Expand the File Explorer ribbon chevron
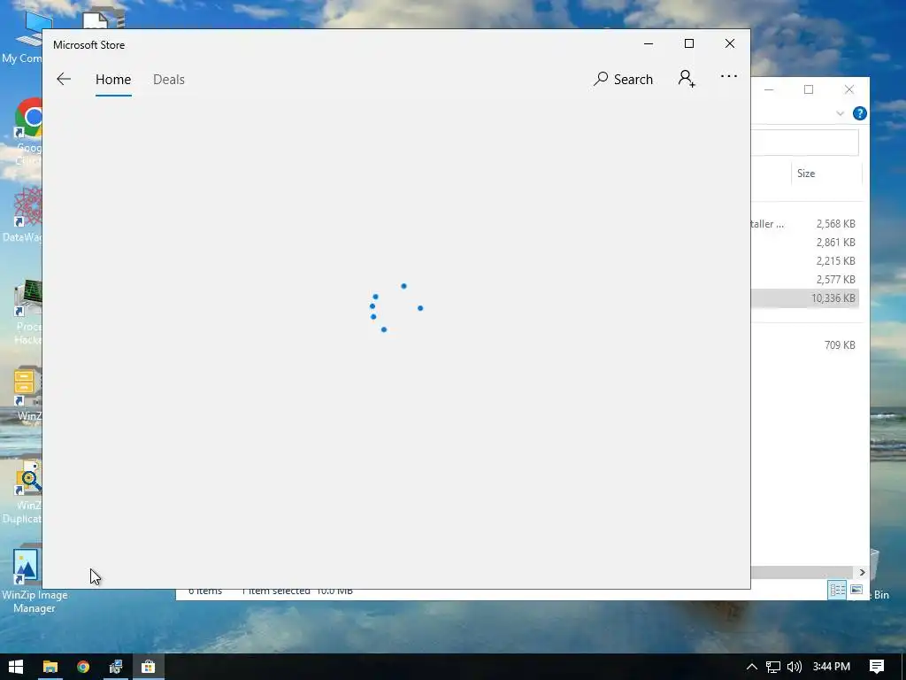This screenshot has width=906, height=680. tap(840, 113)
